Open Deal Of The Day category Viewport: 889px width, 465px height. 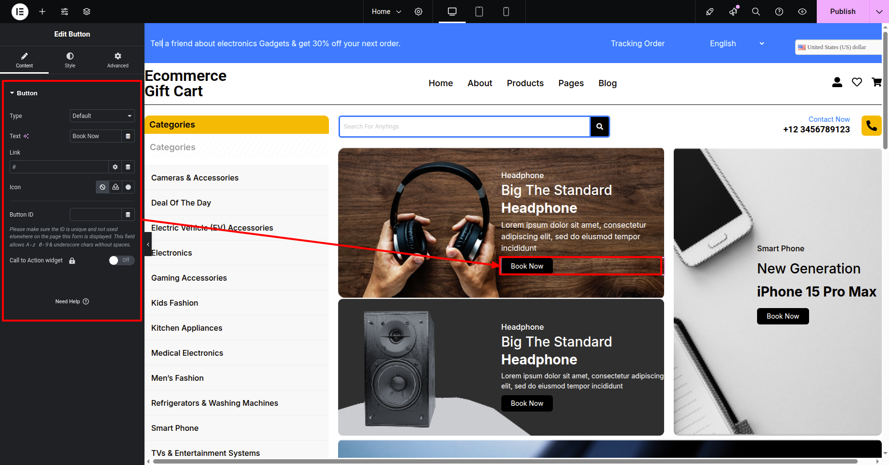coord(181,203)
